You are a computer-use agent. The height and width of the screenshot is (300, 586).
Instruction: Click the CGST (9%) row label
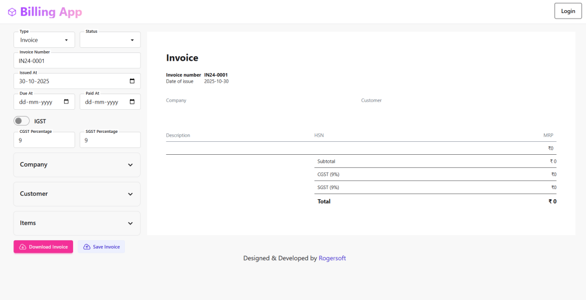click(328, 174)
